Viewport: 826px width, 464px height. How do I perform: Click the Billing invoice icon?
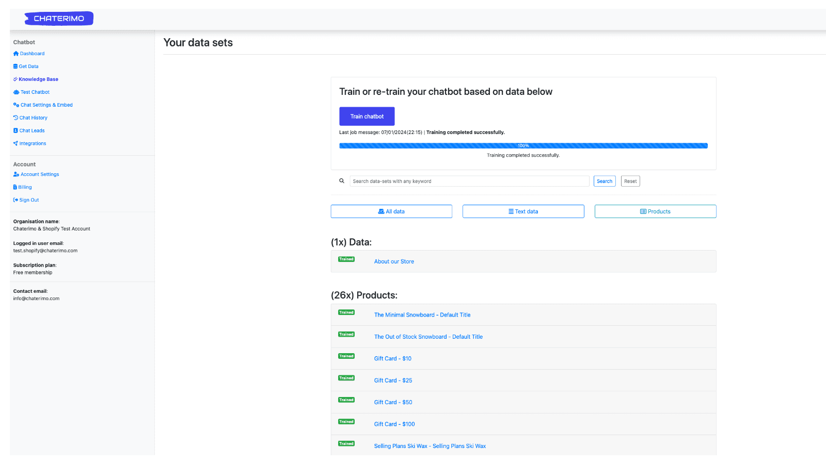click(x=15, y=187)
